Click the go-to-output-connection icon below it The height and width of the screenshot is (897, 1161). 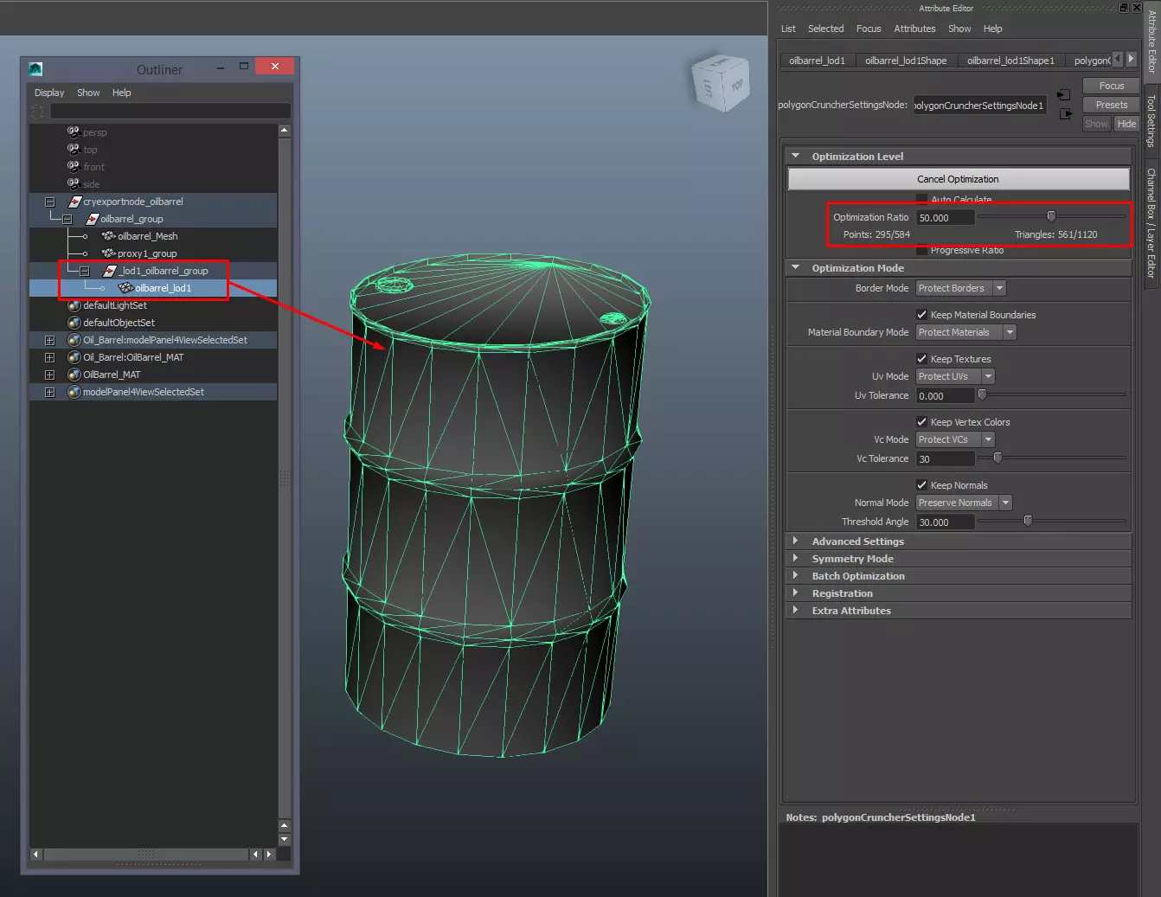point(1064,114)
